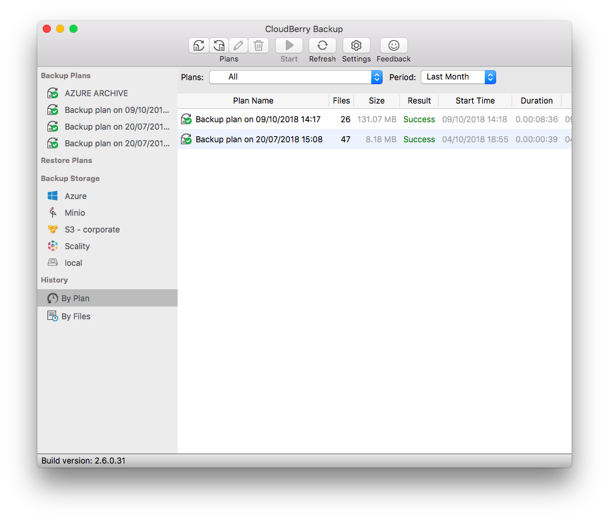Click the Refresh icon in the toolbar
Viewport: 609px width, 521px height.
[x=323, y=45]
